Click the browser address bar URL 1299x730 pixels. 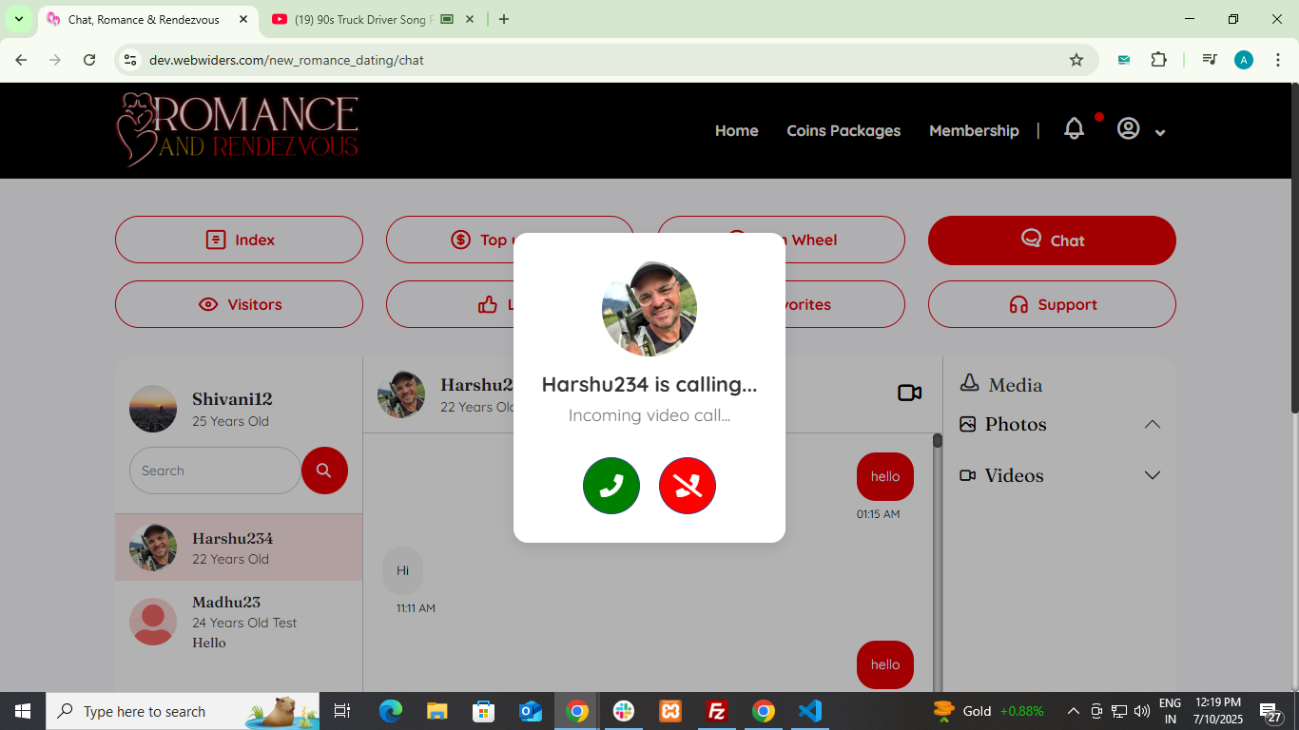click(x=286, y=60)
